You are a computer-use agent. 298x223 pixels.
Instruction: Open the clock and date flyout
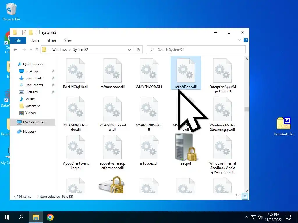pyautogui.click(x=273, y=217)
